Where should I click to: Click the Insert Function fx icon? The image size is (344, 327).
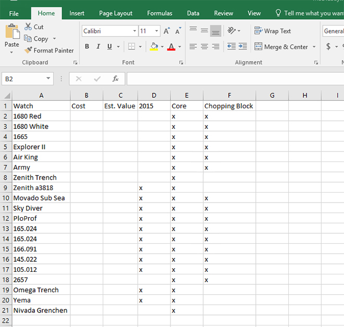click(x=116, y=79)
